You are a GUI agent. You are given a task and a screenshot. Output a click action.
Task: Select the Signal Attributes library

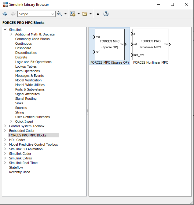click(27, 94)
